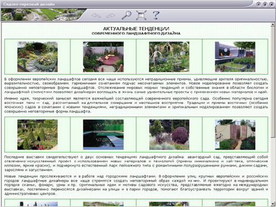
Task: Open thumbnail of red circular seating garden
Action: 103,57
